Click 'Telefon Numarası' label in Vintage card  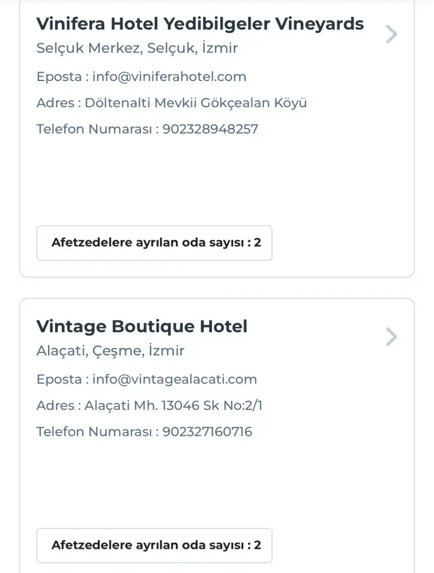(93, 432)
